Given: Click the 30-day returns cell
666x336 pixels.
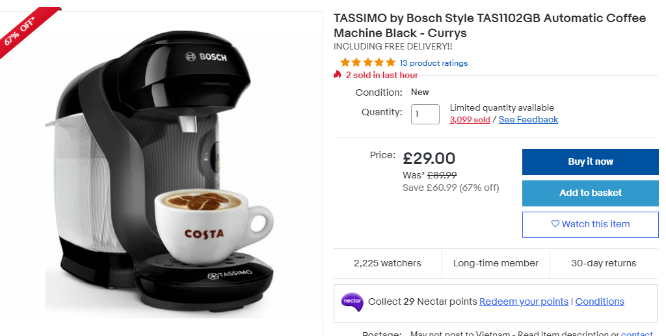Looking at the screenshot, I should pyautogui.click(x=604, y=263).
